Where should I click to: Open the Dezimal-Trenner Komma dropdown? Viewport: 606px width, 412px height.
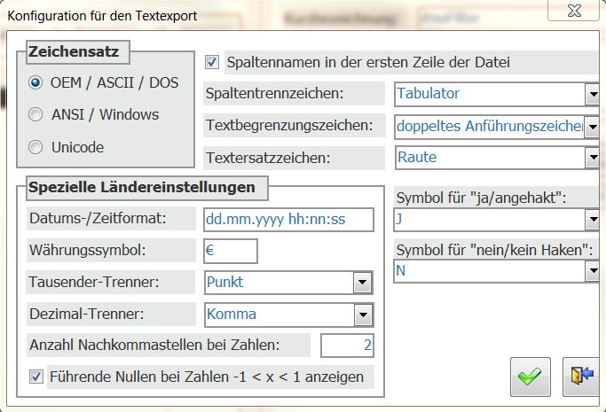point(361,315)
